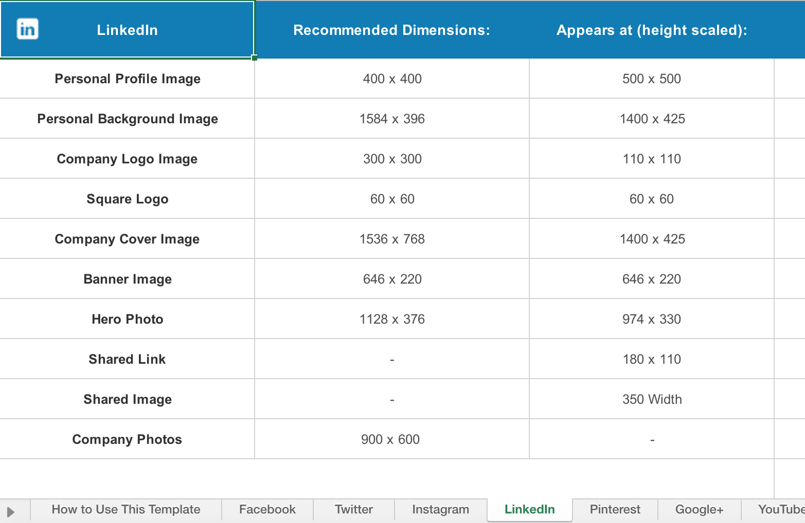
Task: Click Shared Image recommended dimensions dash cell
Action: [392, 399]
